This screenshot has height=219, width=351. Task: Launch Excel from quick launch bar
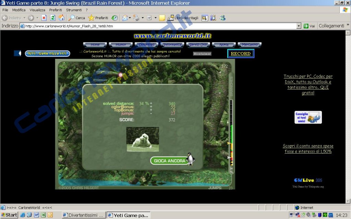click(44, 215)
